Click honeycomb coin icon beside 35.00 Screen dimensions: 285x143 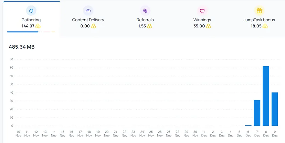(209, 26)
